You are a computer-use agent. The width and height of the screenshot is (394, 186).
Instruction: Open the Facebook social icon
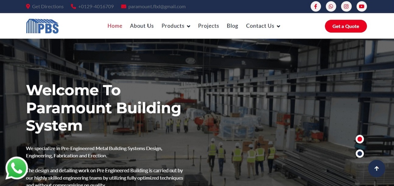coord(316,6)
